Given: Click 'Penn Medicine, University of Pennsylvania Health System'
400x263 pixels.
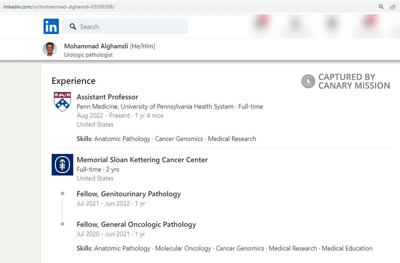Looking at the screenshot, I should 155,106.
